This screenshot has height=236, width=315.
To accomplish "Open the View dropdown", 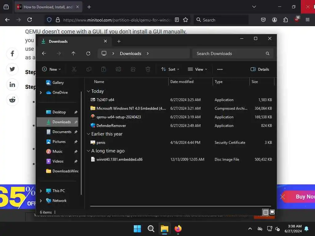I will click(197, 69).
